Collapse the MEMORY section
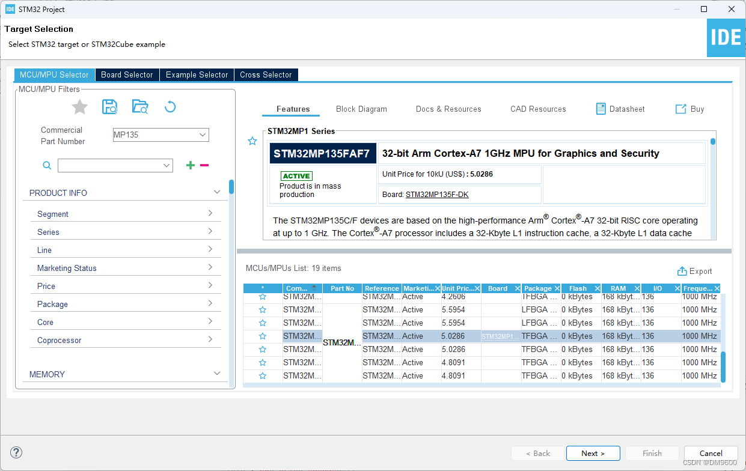Viewport: 746px width, 471px height. coord(217,374)
